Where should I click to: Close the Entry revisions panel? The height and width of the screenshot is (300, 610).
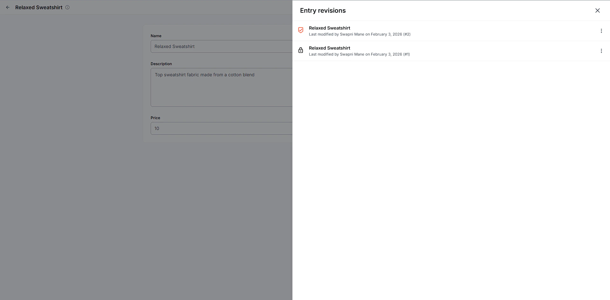(597, 10)
